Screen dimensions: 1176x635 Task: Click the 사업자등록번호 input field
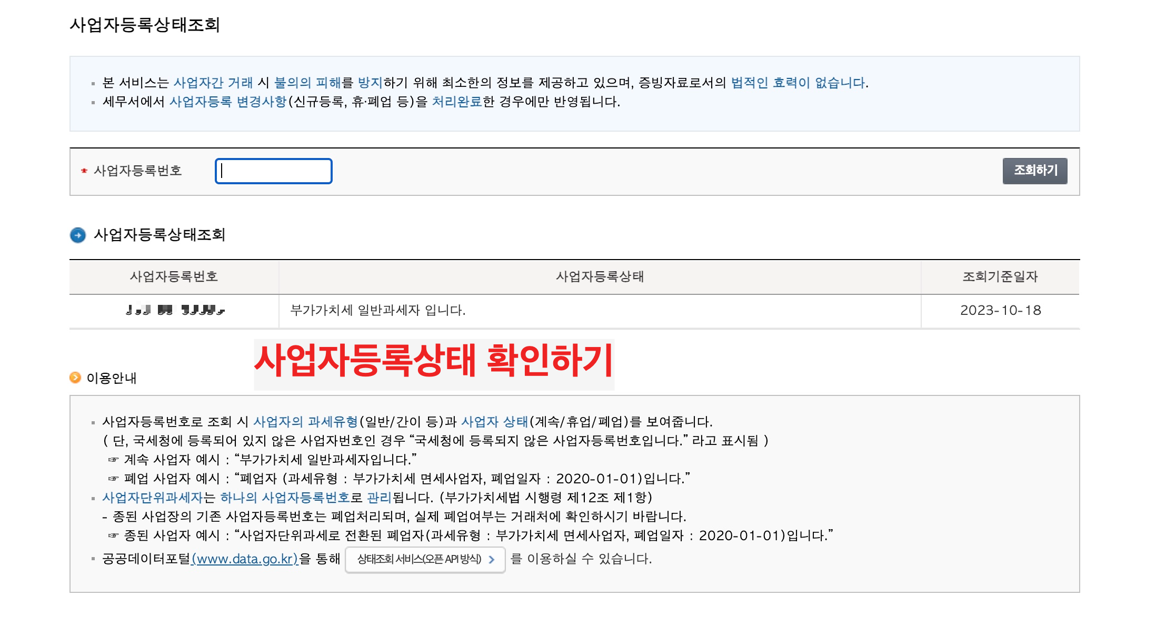(x=273, y=171)
